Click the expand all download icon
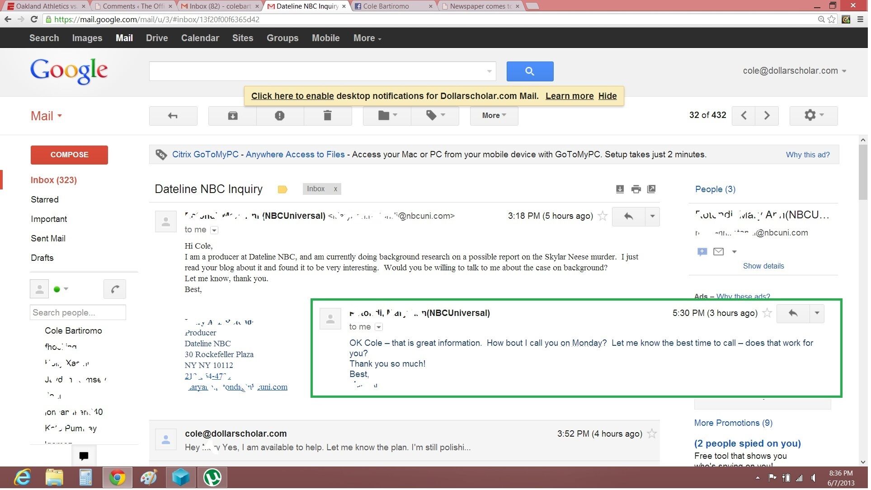 click(622, 189)
